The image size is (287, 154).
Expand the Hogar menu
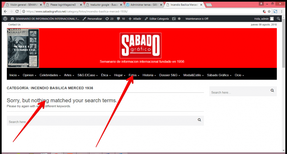pyautogui.click(x=120, y=75)
